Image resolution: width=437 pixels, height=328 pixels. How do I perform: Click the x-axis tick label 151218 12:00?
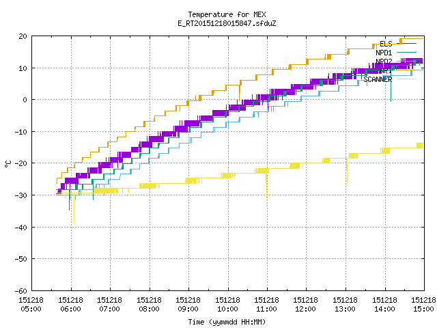click(x=306, y=305)
